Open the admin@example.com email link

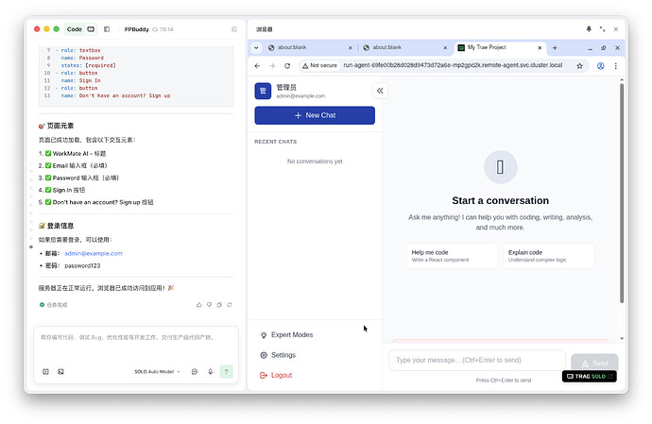(94, 254)
